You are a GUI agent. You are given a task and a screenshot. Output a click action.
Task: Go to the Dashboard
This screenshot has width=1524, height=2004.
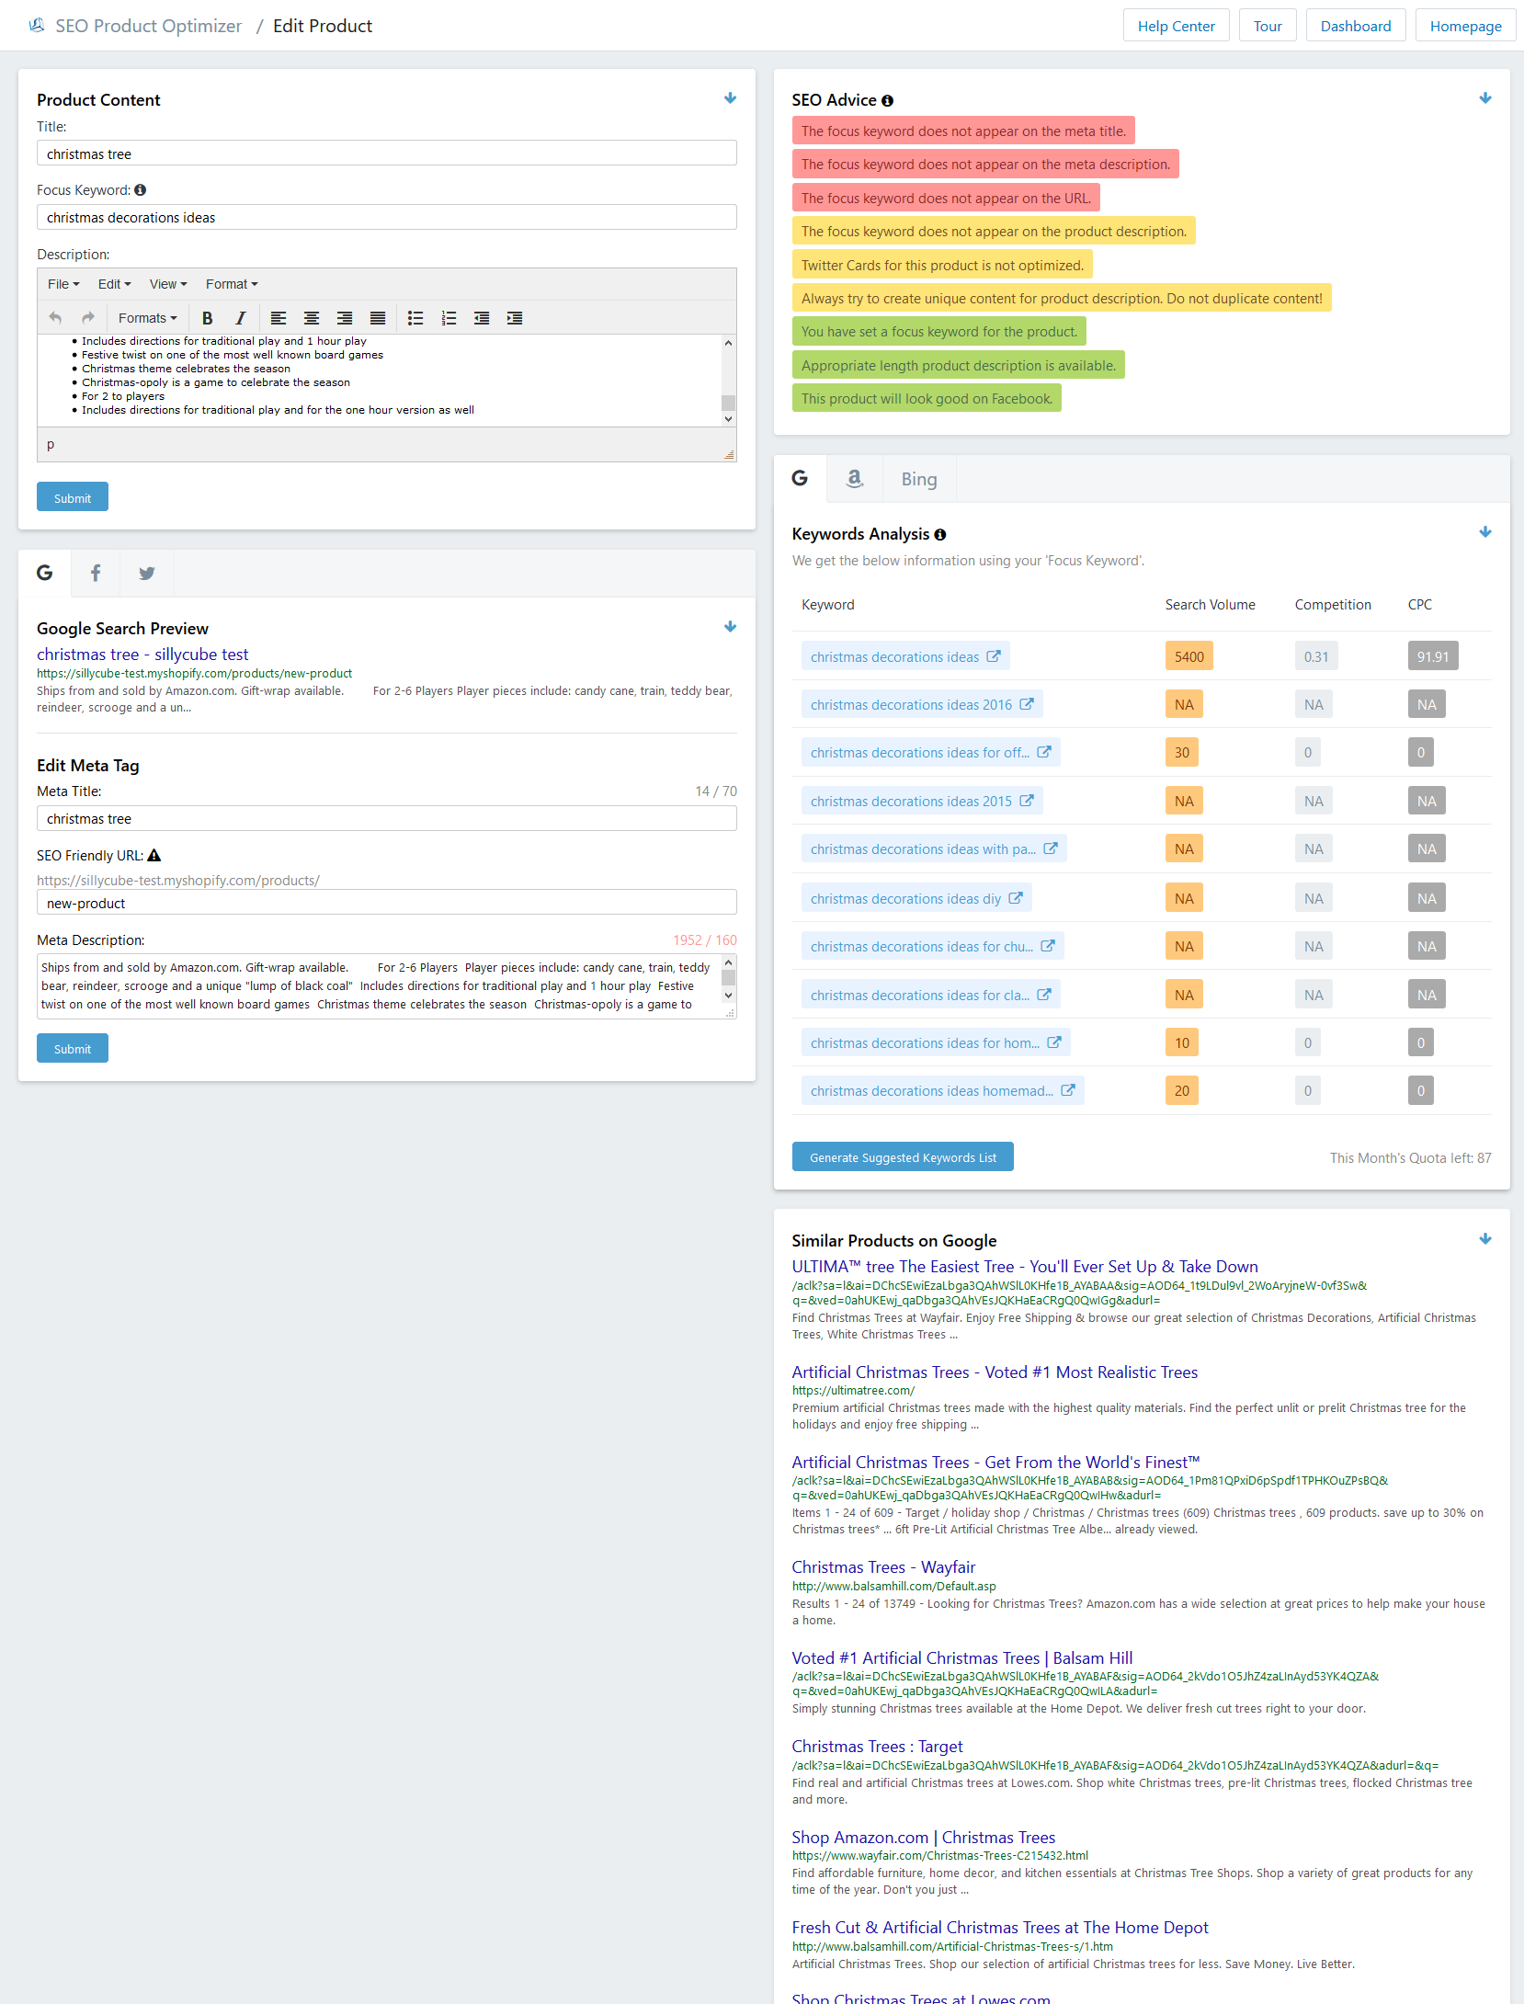pyautogui.click(x=1356, y=26)
